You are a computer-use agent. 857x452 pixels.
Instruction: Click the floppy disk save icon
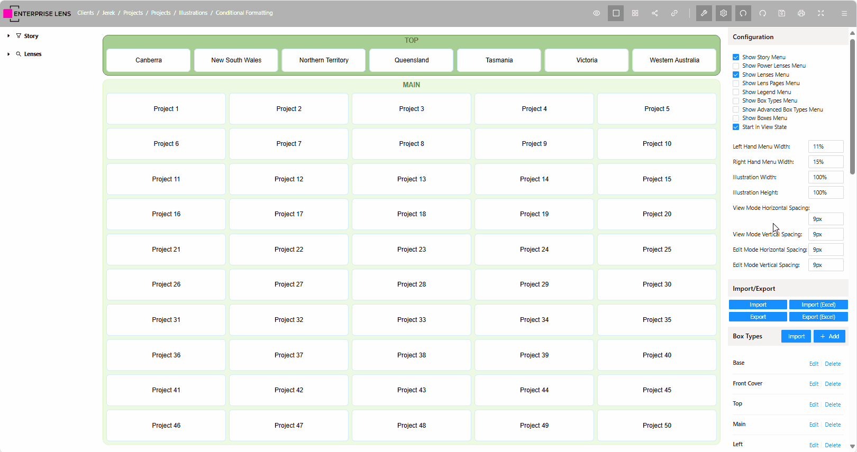782,13
